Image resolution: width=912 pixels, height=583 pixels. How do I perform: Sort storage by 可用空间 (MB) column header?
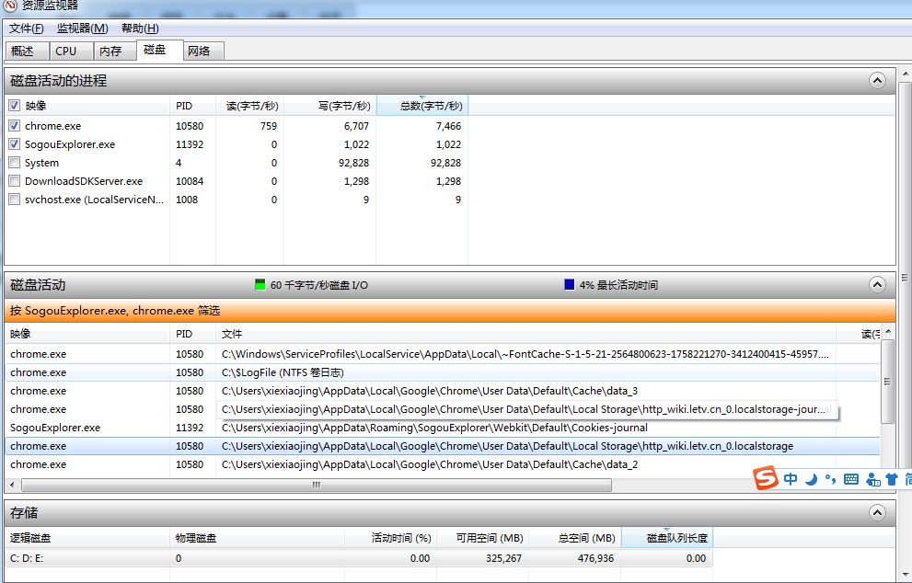coord(483,538)
